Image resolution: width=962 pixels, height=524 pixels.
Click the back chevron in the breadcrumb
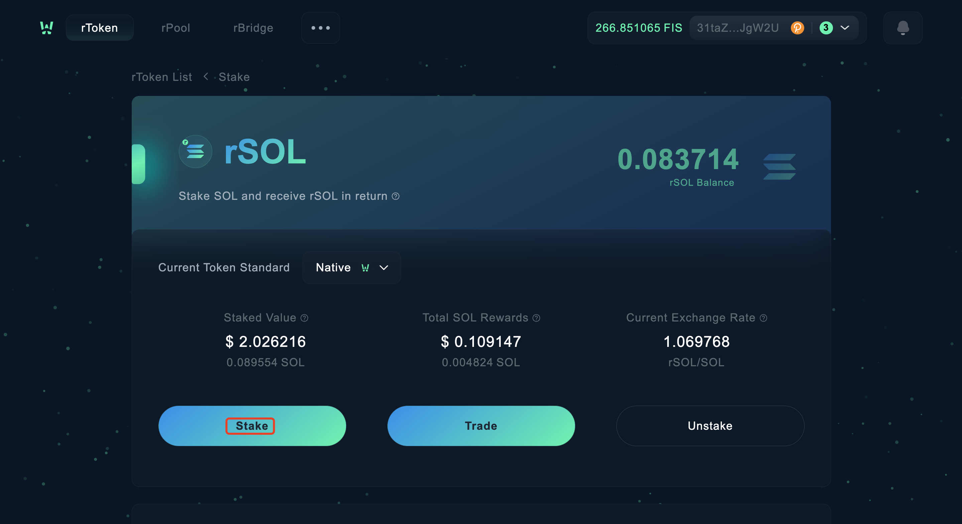(206, 77)
